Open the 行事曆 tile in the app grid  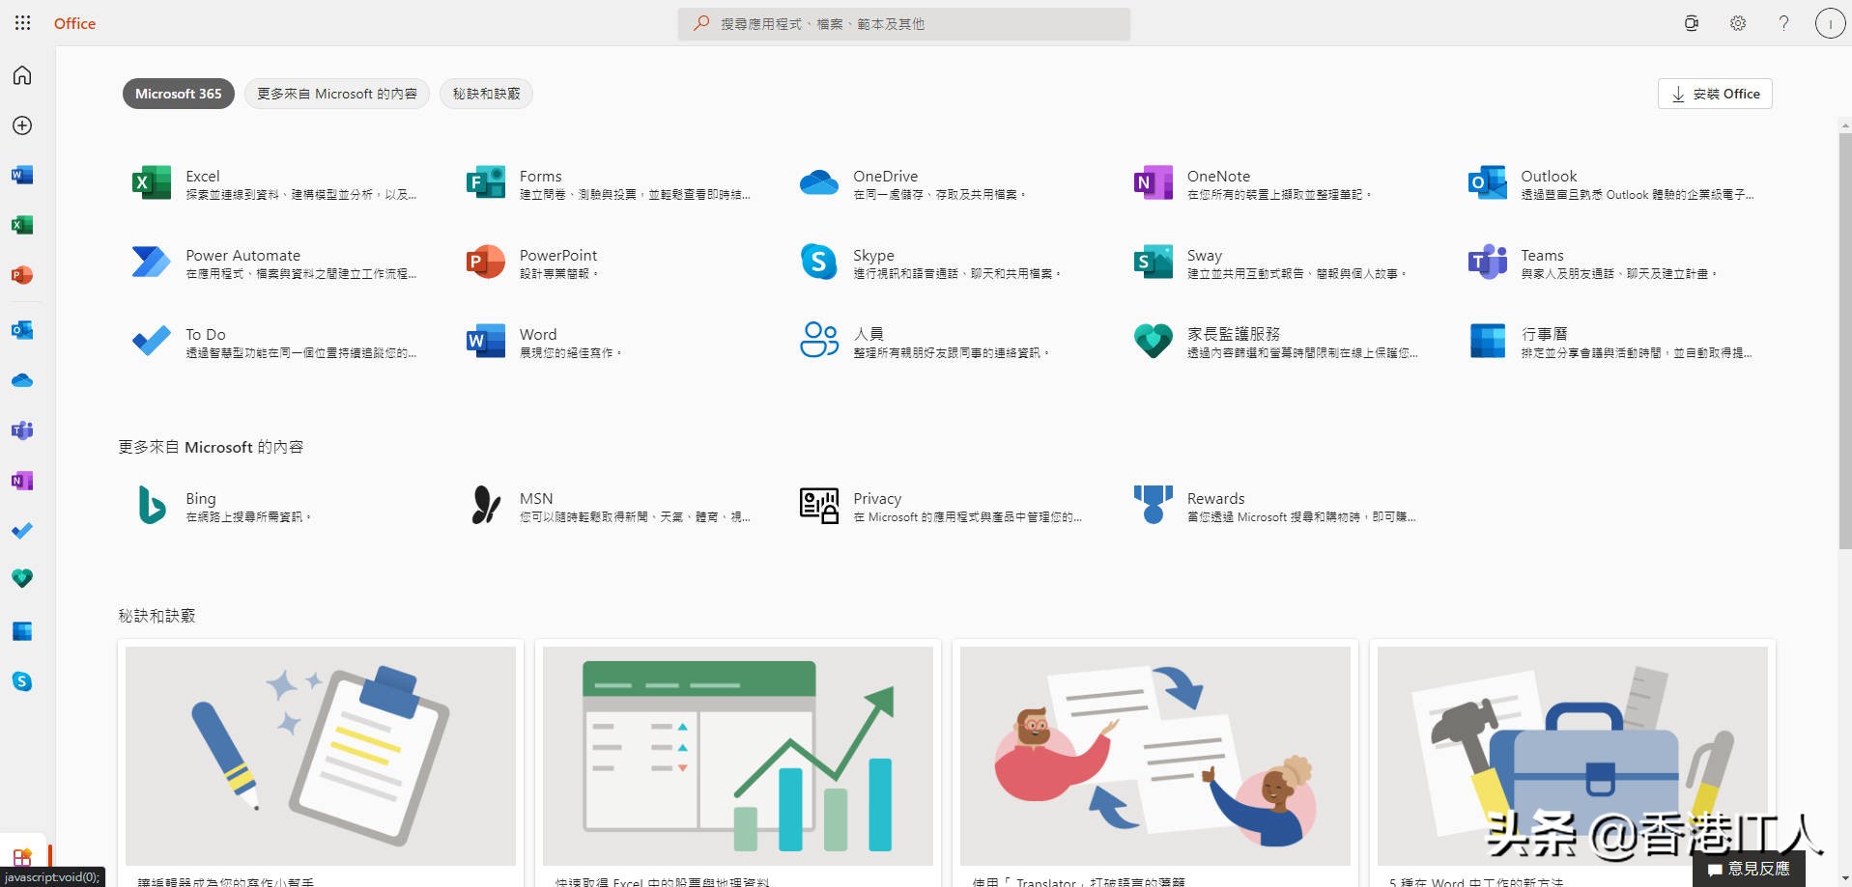tap(1610, 342)
